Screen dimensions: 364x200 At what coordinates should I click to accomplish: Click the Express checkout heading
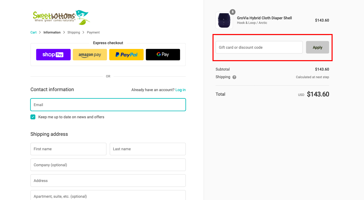pyautogui.click(x=108, y=43)
